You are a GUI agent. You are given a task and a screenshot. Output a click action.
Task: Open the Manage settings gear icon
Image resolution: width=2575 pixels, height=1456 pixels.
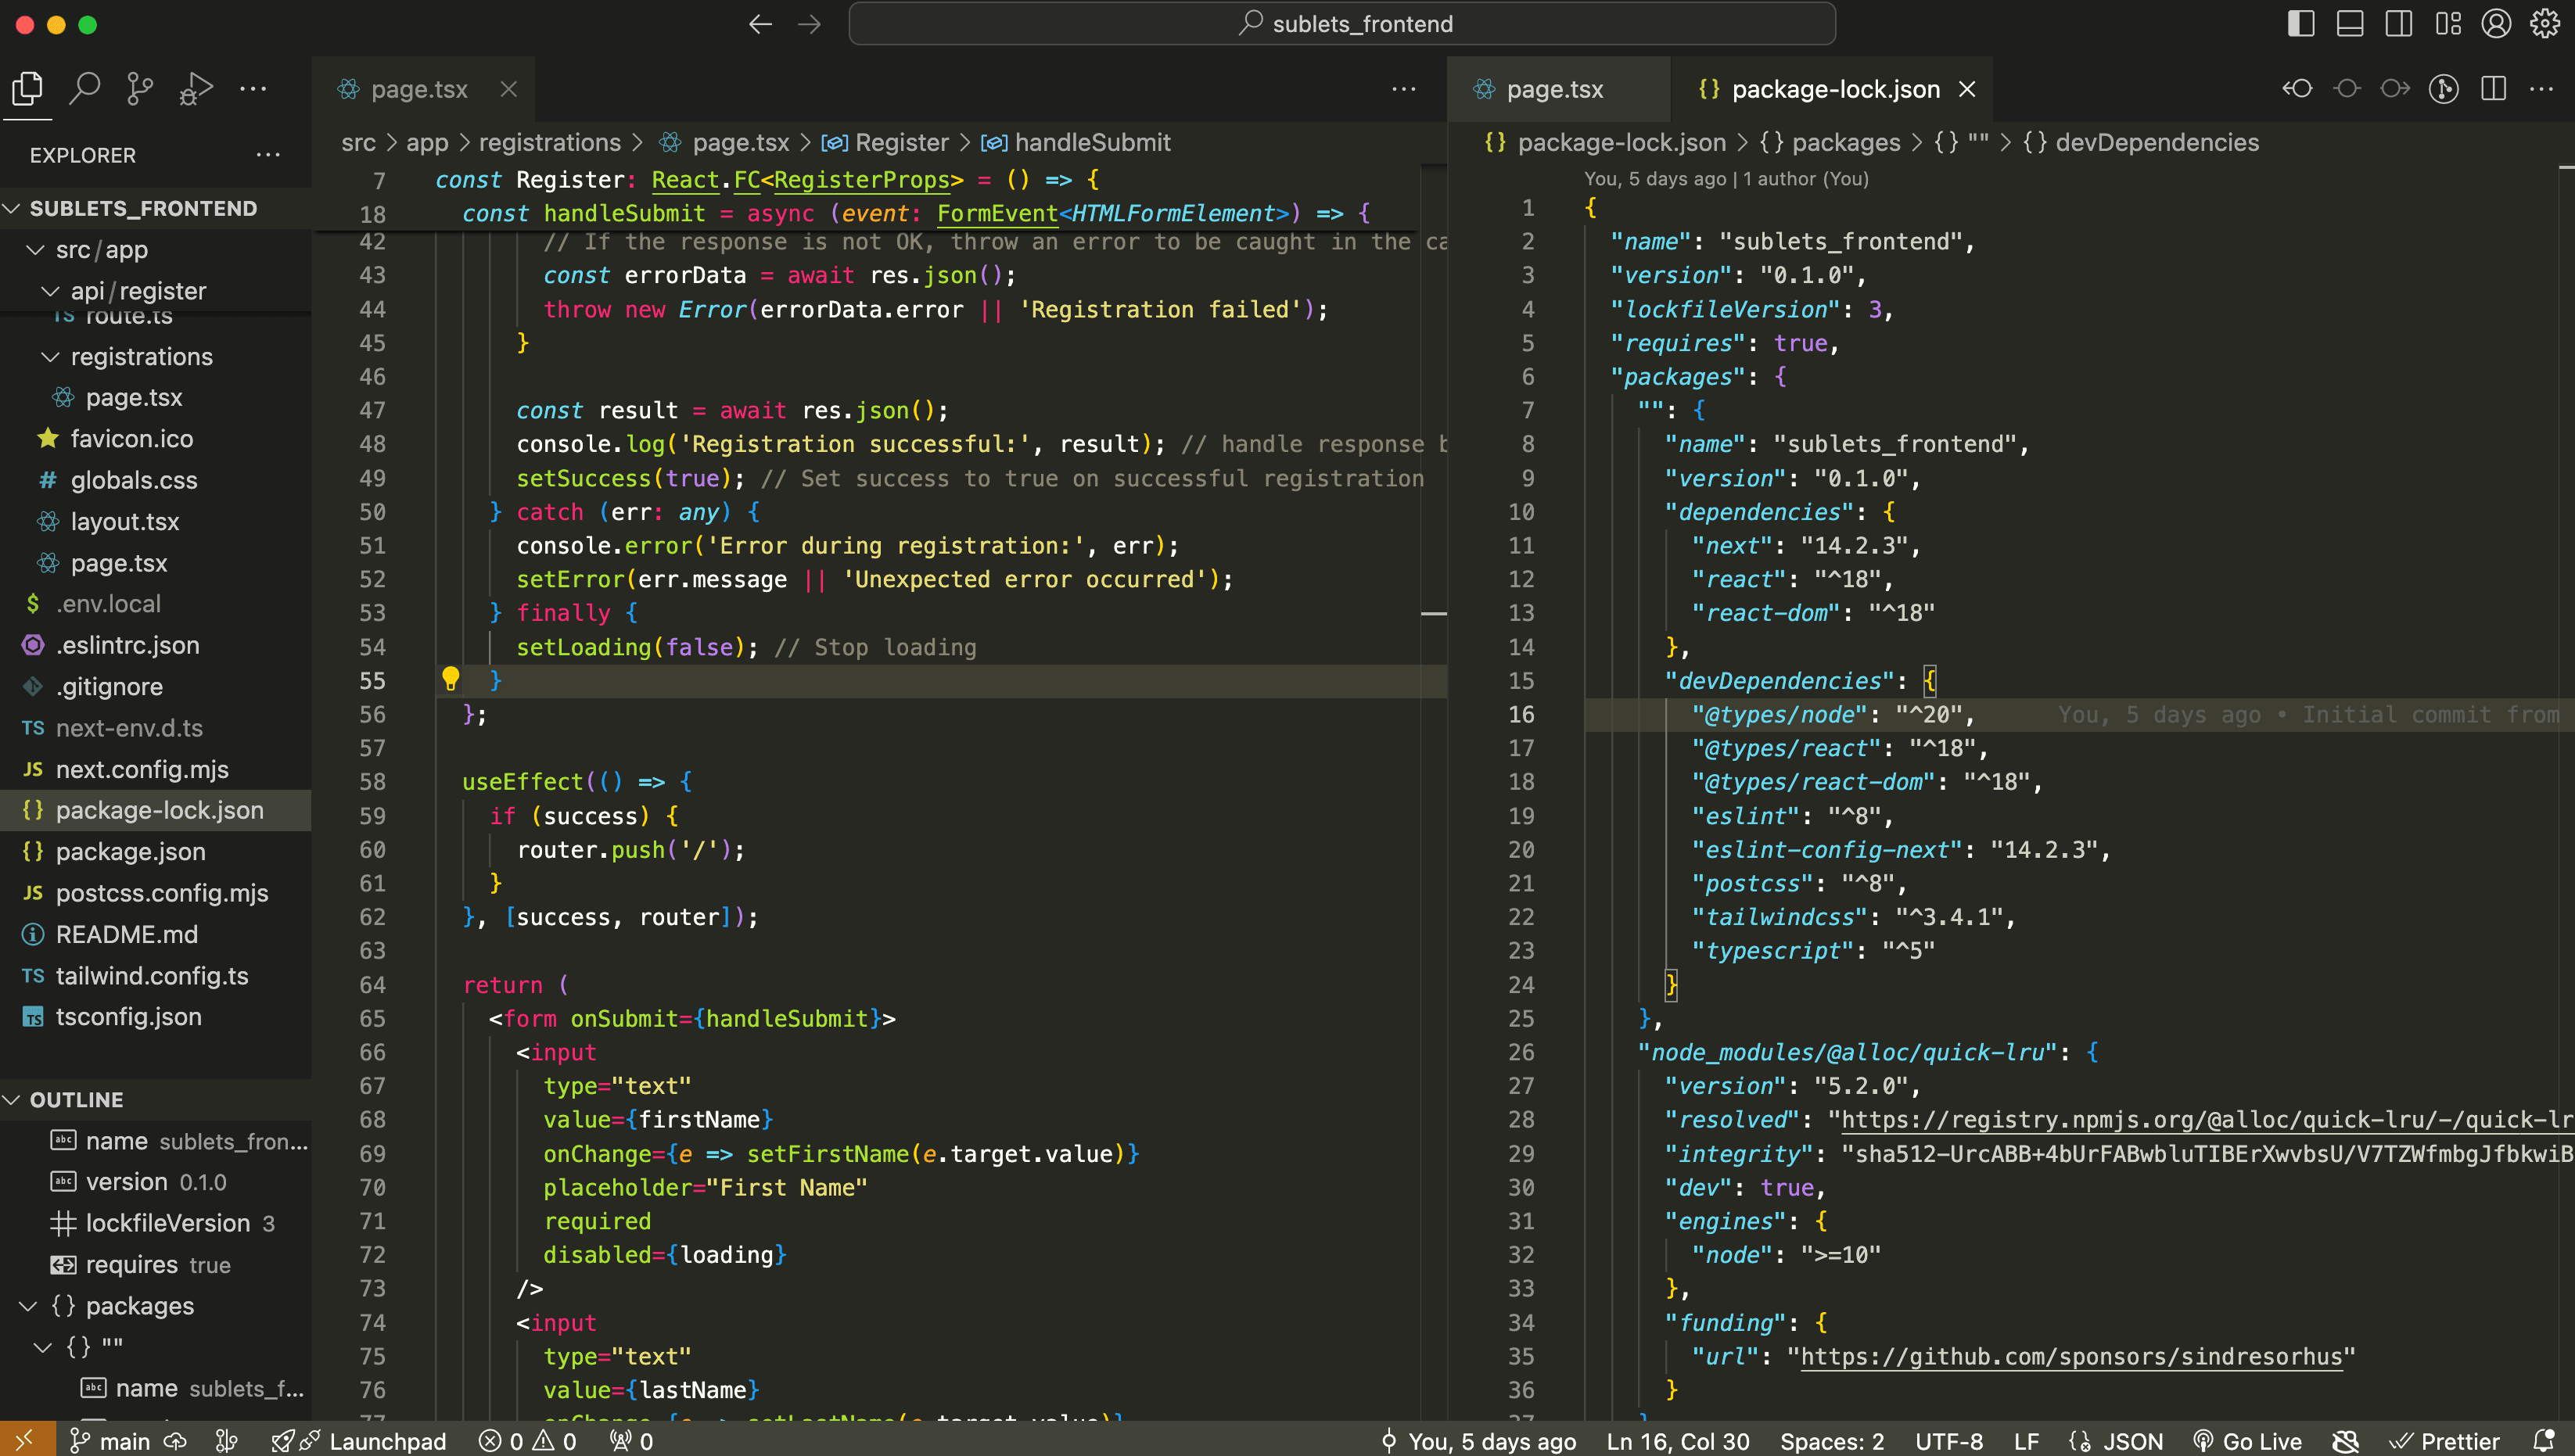click(2545, 24)
